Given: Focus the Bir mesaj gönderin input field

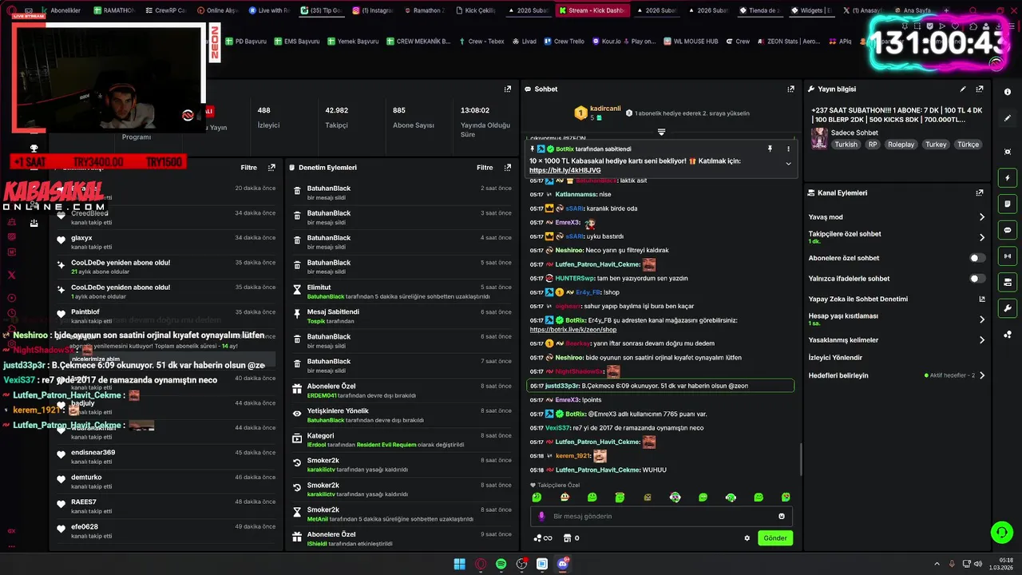Looking at the screenshot, I should coord(661,516).
